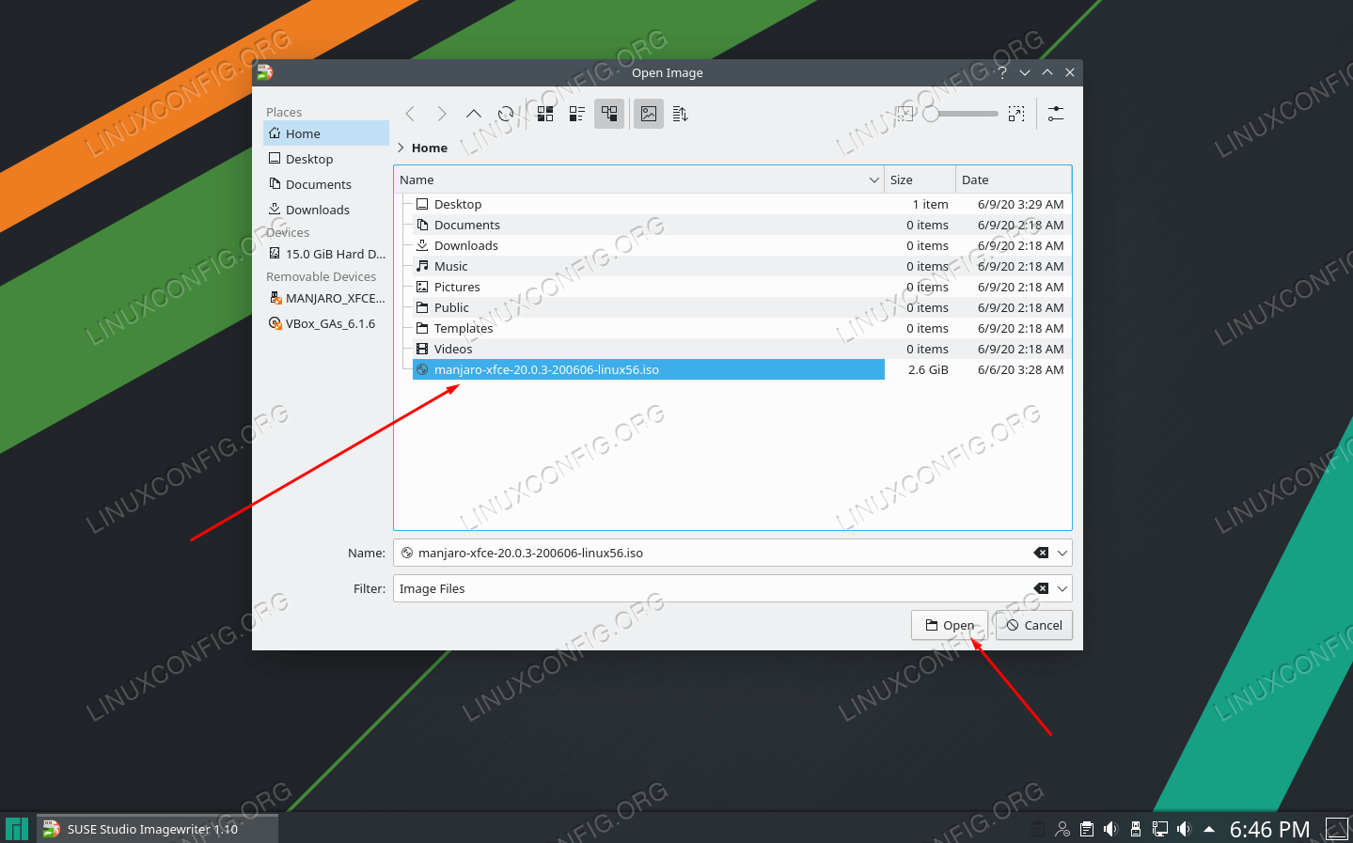Clear the Name field text

(1041, 553)
